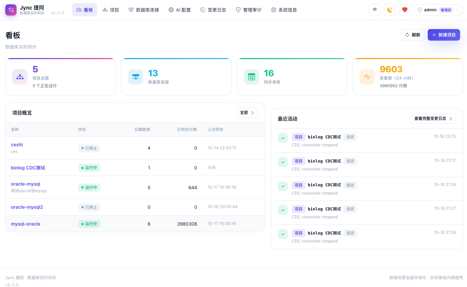Image resolution: width=467 pixels, height=287 pixels.
Task: Click check icon of 10-16 23:25 activity
Action: [x=283, y=138]
